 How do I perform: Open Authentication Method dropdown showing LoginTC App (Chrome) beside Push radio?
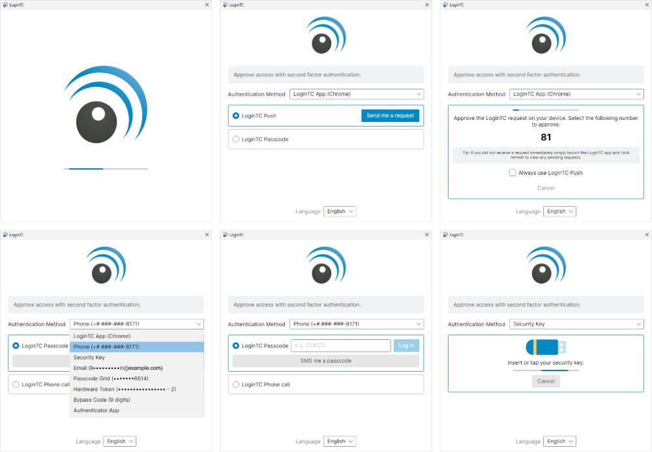[357, 94]
